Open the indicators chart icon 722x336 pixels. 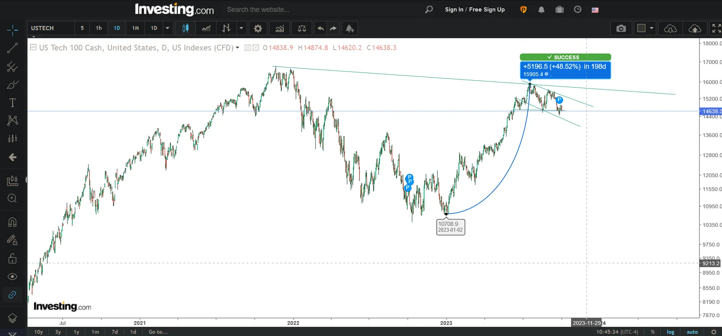(x=280, y=28)
